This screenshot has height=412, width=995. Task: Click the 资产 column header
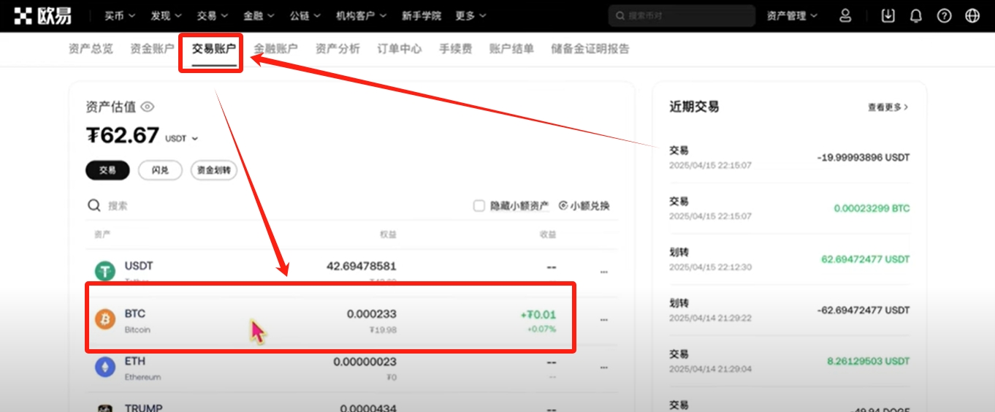coord(102,234)
